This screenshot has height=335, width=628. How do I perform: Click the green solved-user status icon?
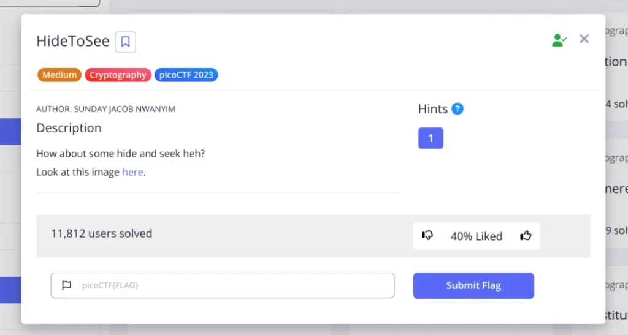click(x=559, y=40)
